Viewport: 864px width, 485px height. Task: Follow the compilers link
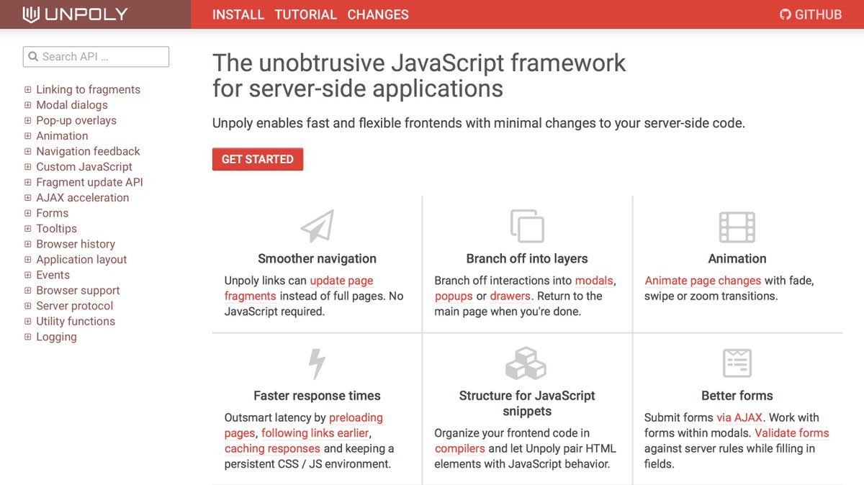coord(460,448)
